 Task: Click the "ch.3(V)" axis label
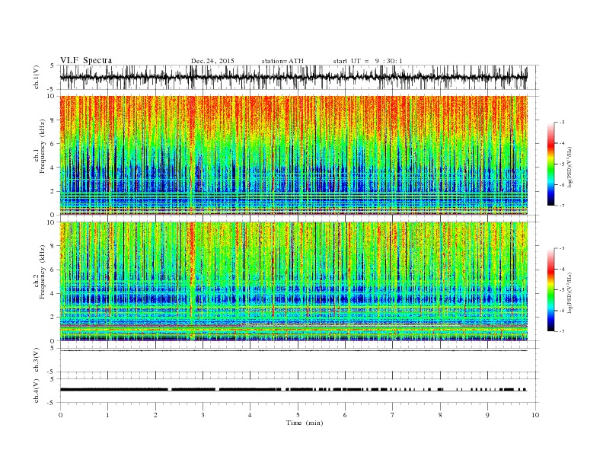(x=37, y=359)
